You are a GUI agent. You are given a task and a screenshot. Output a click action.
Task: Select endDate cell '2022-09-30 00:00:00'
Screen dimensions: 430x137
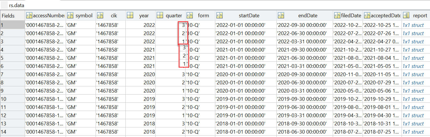tap(305, 25)
